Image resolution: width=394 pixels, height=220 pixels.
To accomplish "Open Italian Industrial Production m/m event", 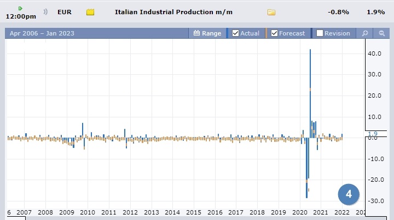I will pyautogui.click(x=177, y=11).
